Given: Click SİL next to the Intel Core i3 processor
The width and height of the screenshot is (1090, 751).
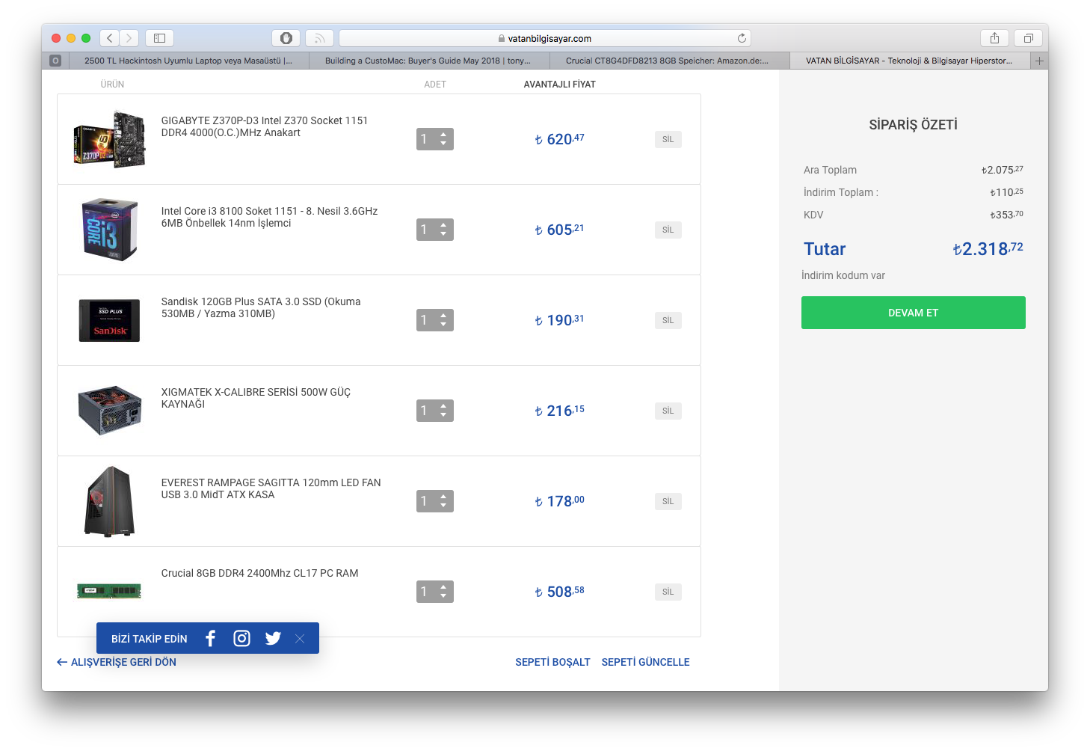Looking at the screenshot, I should (668, 230).
